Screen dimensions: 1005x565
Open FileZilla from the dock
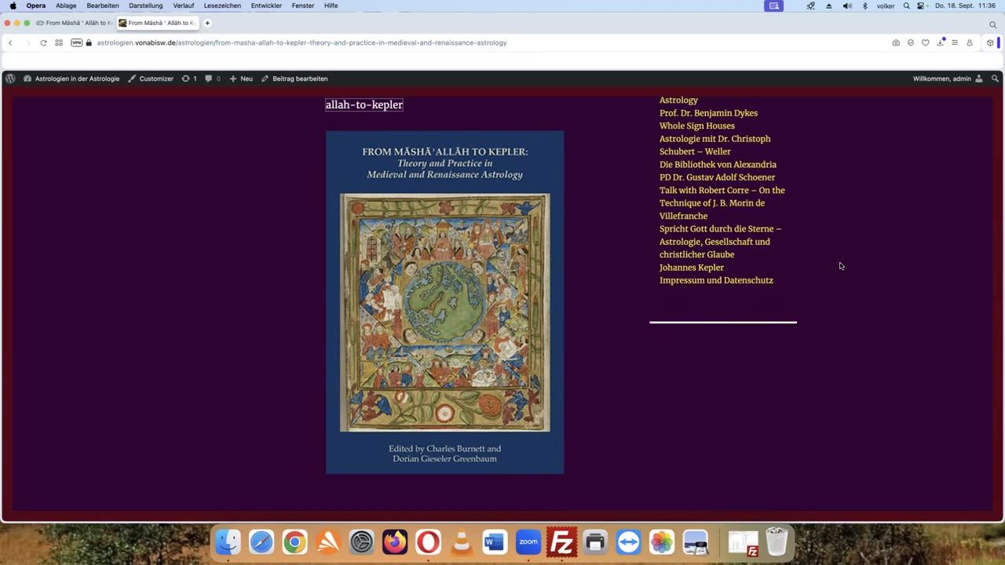(x=561, y=541)
